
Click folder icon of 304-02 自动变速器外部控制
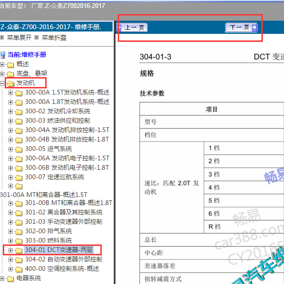[19, 260]
